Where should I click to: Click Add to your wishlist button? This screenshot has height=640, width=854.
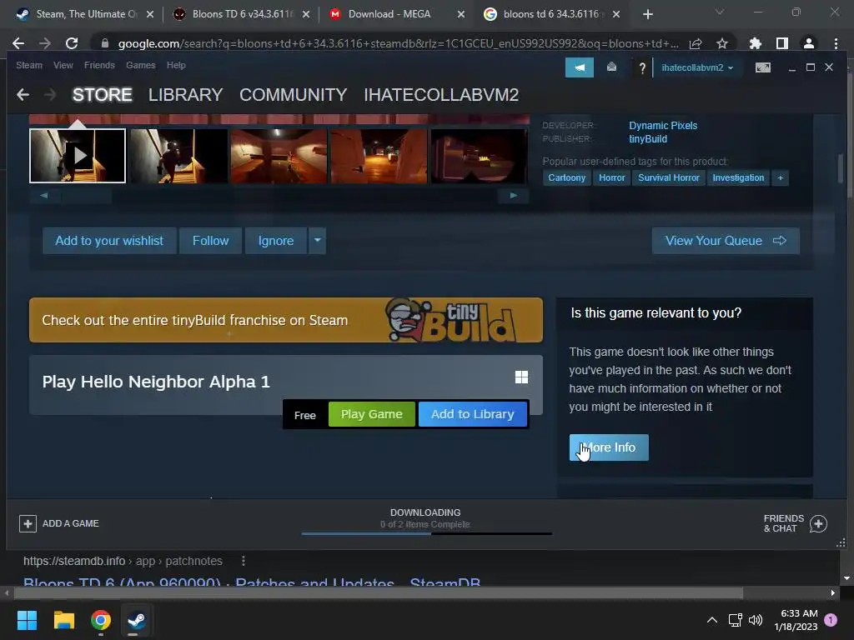coord(109,241)
